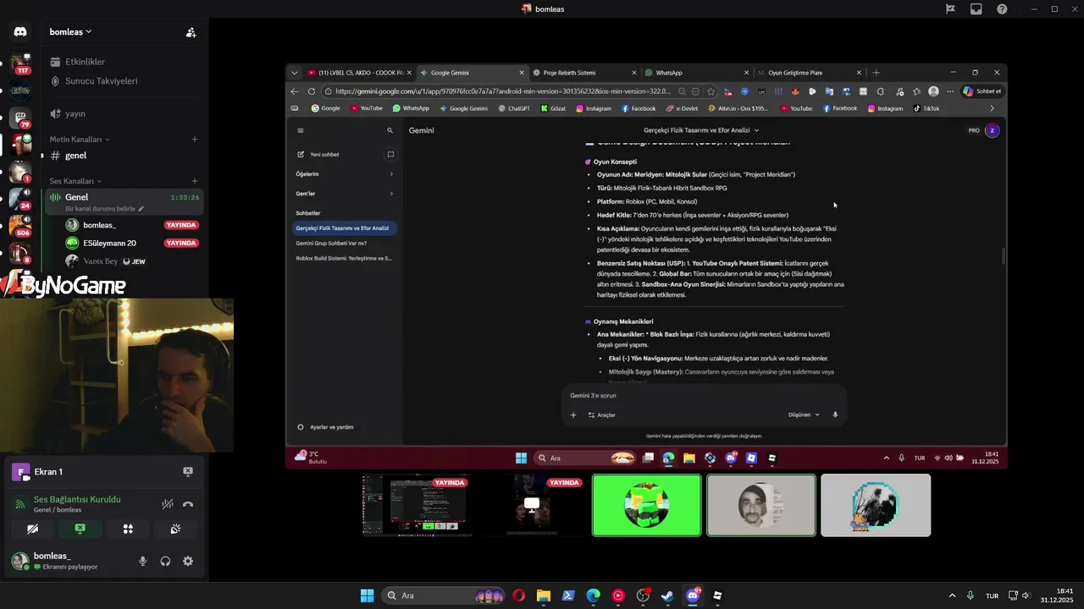Screen dimensions: 1084x609
Task: Select green avatar participant tile
Action: click(x=647, y=505)
